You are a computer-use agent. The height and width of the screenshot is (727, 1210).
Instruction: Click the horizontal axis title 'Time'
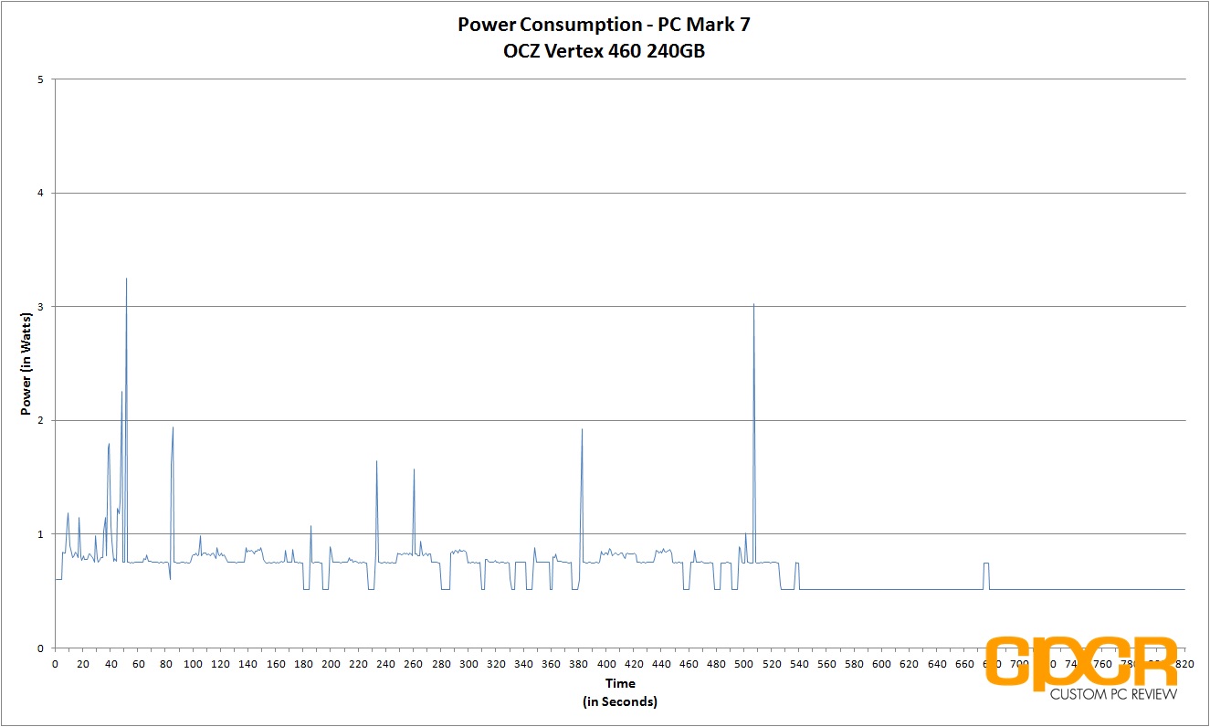[619, 683]
